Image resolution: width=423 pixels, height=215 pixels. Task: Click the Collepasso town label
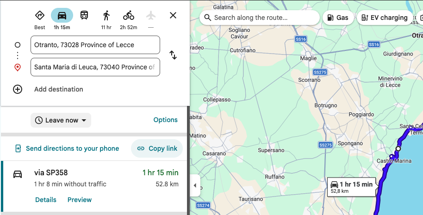coord(217,99)
